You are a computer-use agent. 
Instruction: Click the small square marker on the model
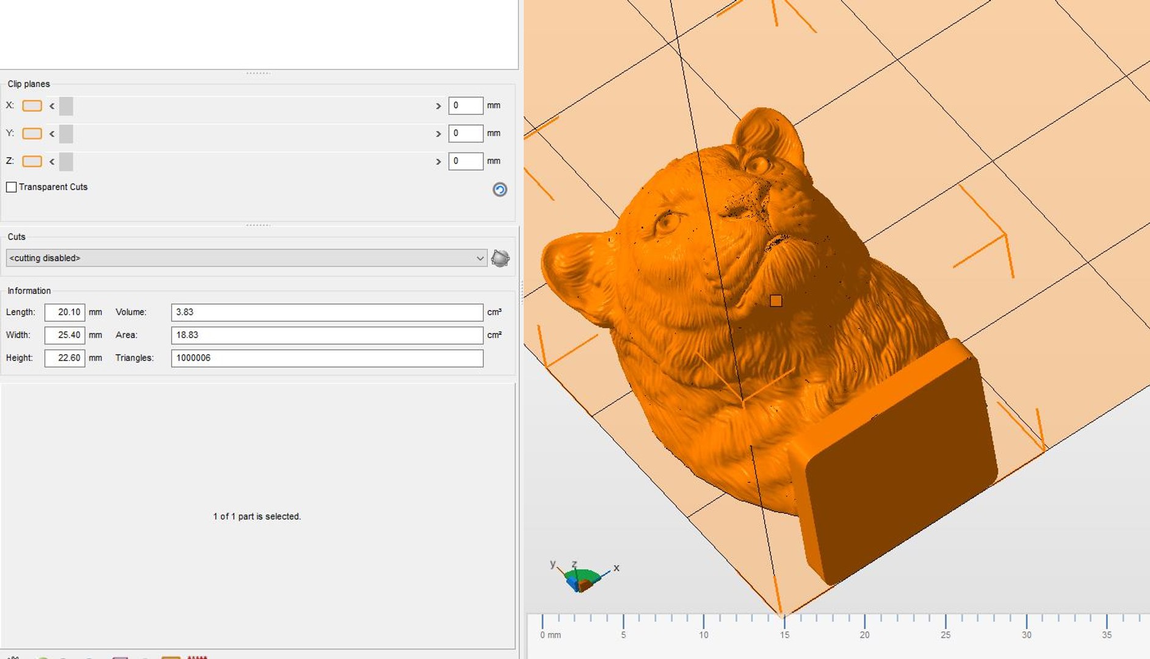[776, 301]
